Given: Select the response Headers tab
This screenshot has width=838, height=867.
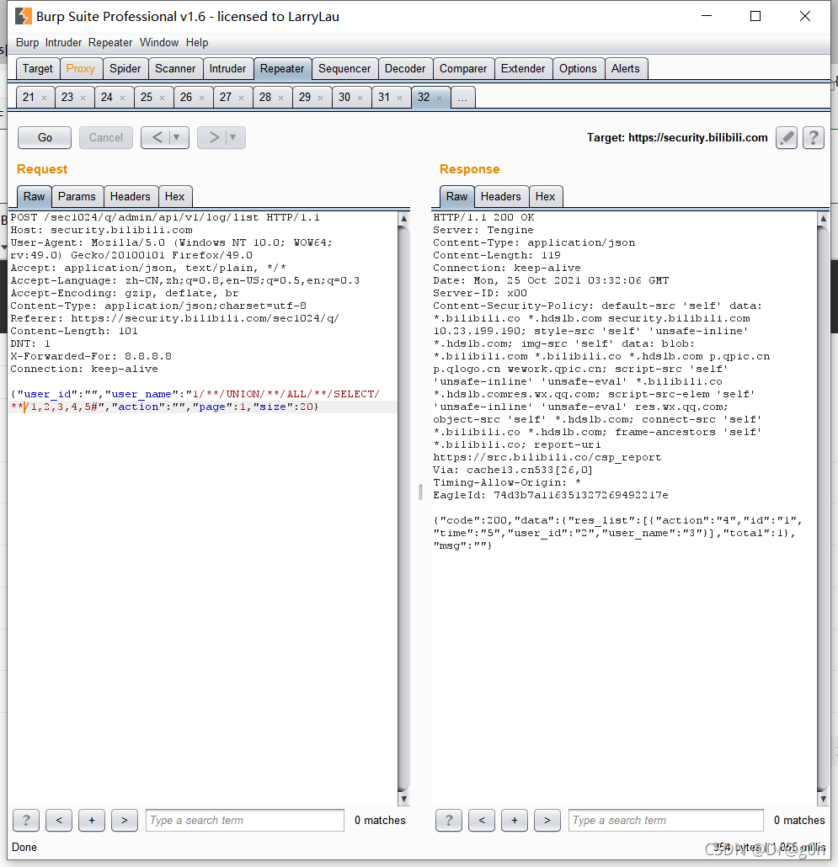Looking at the screenshot, I should [x=500, y=196].
